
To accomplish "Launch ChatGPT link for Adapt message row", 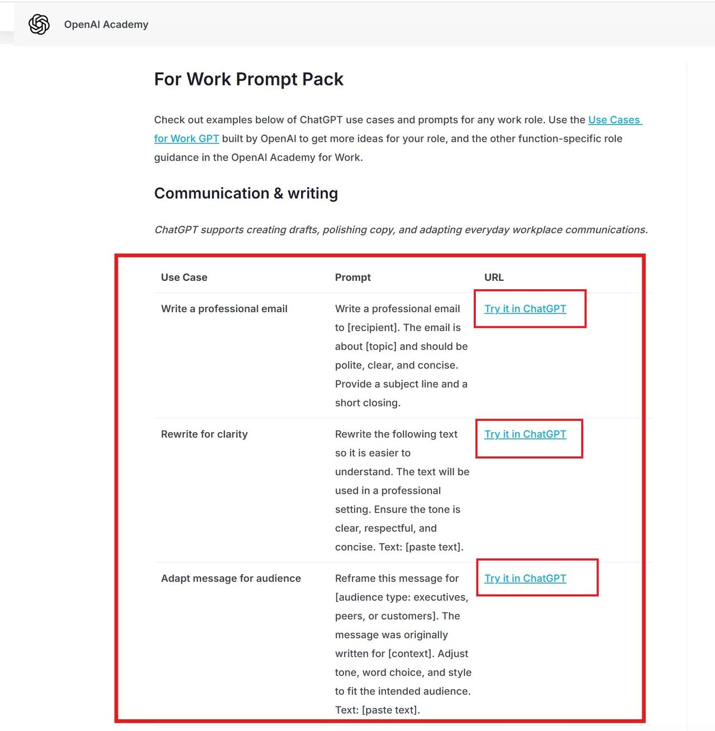I will coord(525,579).
